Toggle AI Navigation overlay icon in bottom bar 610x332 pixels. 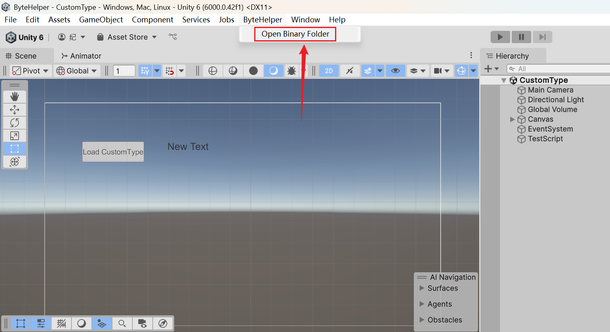point(102,323)
